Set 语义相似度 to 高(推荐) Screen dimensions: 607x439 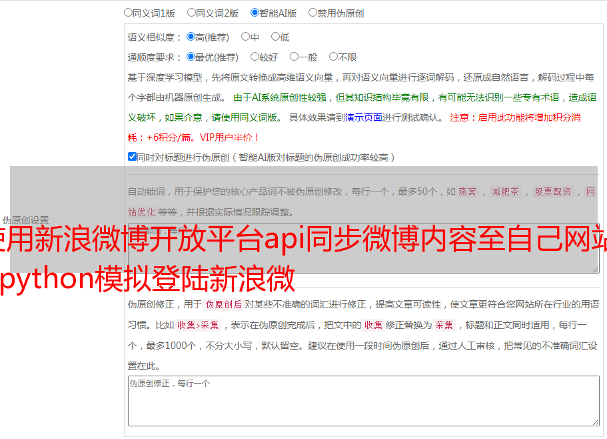pos(191,37)
